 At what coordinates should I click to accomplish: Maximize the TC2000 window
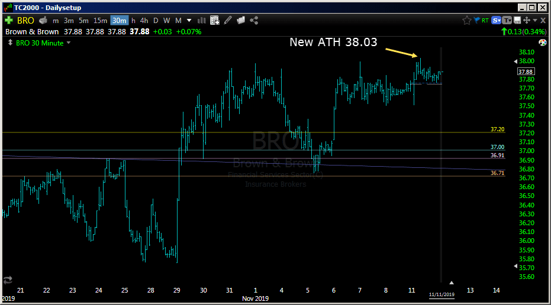(x=532, y=7)
